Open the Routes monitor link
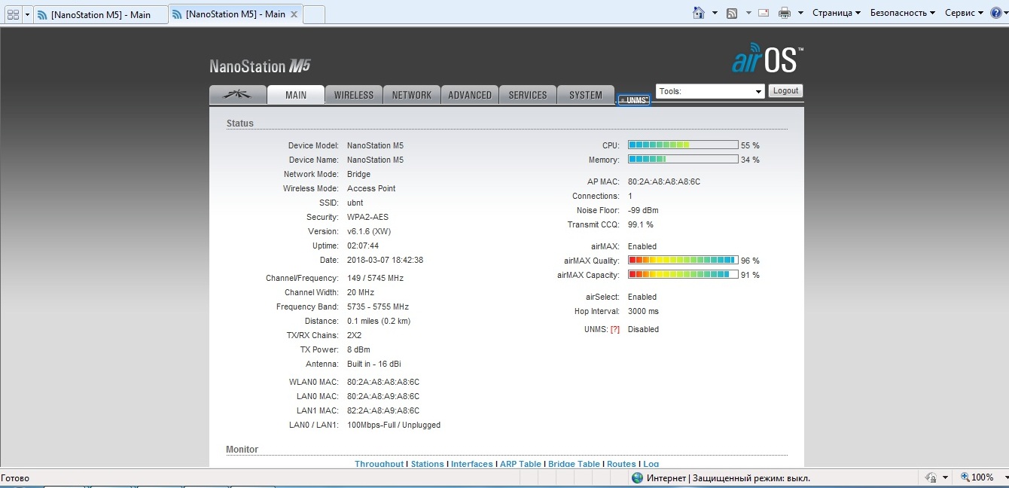The height and width of the screenshot is (488, 1009). point(621,464)
